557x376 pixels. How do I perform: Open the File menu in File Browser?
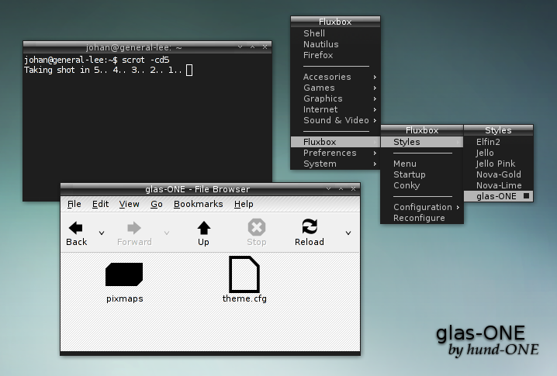click(x=74, y=204)
